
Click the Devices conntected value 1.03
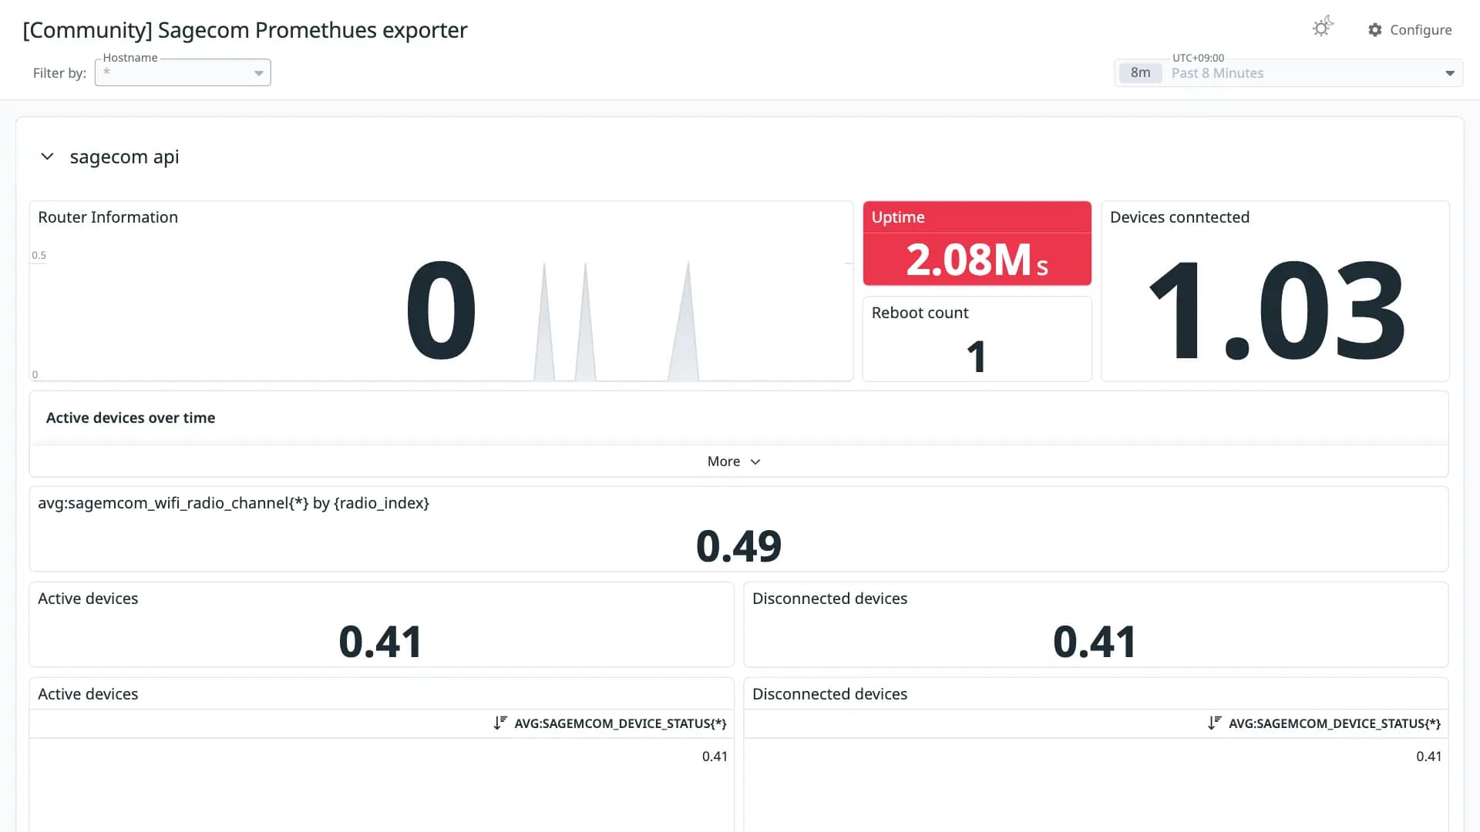1276,310
